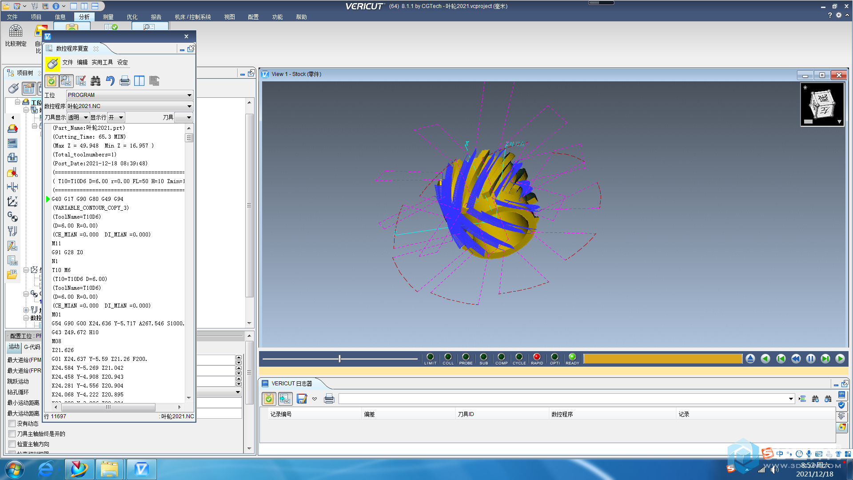
Task: Open the 编辑 menu in NC review window
Action: (x=82, y=62)
